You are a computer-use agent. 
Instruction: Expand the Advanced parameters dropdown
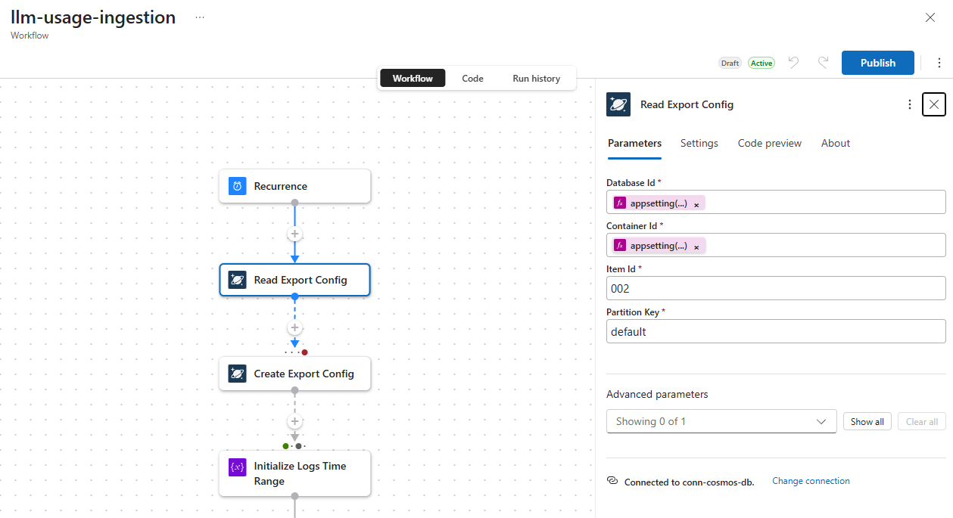[x=721, y=421]
